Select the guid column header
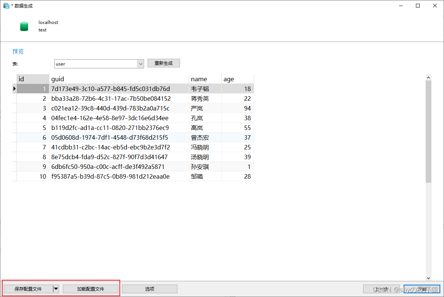The image size is (444, 297). pos(119,79)
